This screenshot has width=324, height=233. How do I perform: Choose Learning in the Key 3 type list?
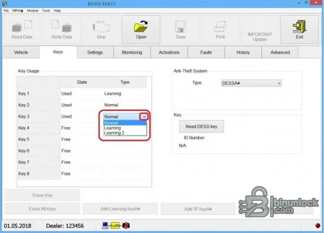[125, 128]
